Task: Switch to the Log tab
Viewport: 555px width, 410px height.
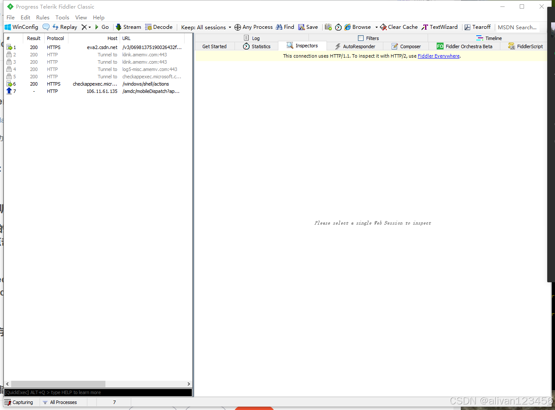Action: click(252, 38)
